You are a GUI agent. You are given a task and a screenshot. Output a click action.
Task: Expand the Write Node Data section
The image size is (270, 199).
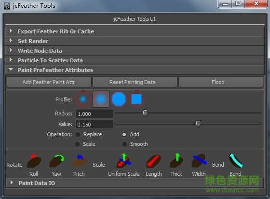click(x=135, y=51)
